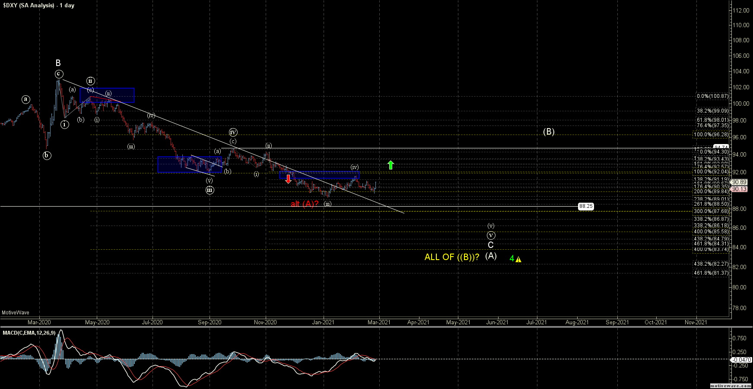
Task: Click the Jul-2020 date axis label
Action: [x=153, y=322]
